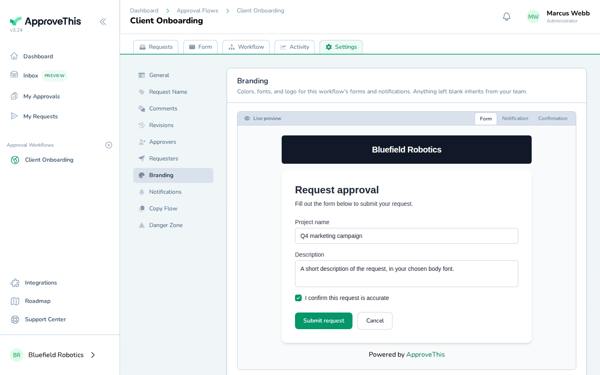Collapse the sidebar with double-chevron icon

tap(103, 22)
